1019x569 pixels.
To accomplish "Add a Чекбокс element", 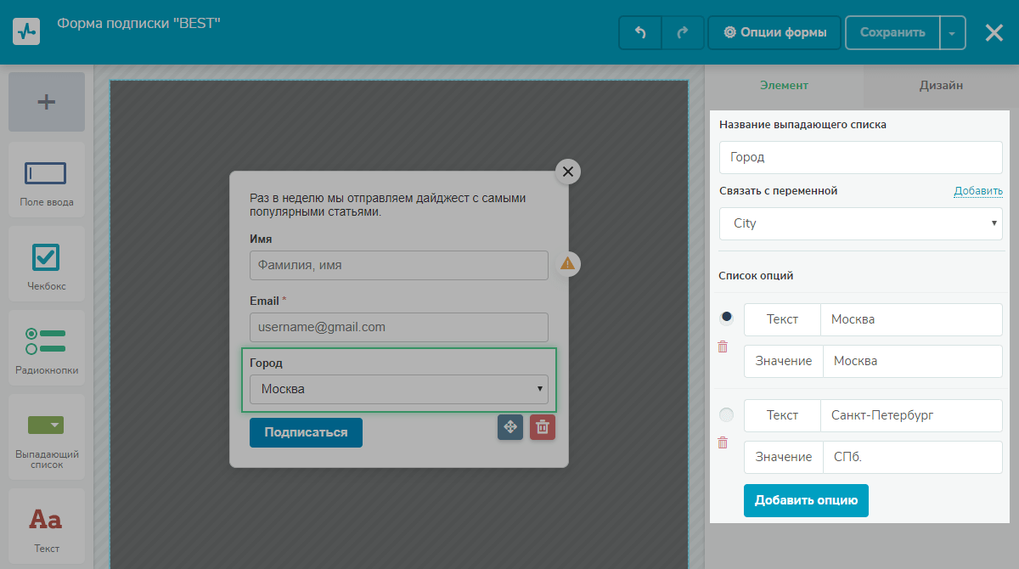I will 47,263.
